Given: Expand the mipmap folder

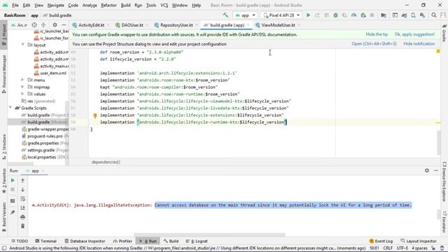Looking at the screenshot, I should point(23,87).
